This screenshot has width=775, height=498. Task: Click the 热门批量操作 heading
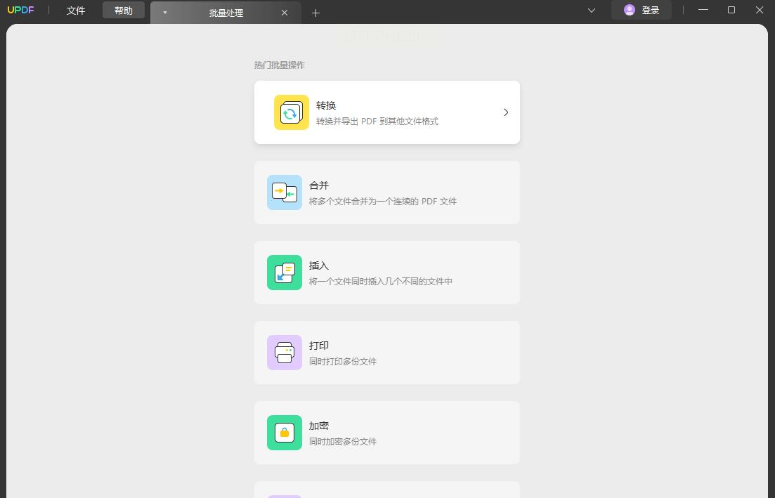coord(279,65)
